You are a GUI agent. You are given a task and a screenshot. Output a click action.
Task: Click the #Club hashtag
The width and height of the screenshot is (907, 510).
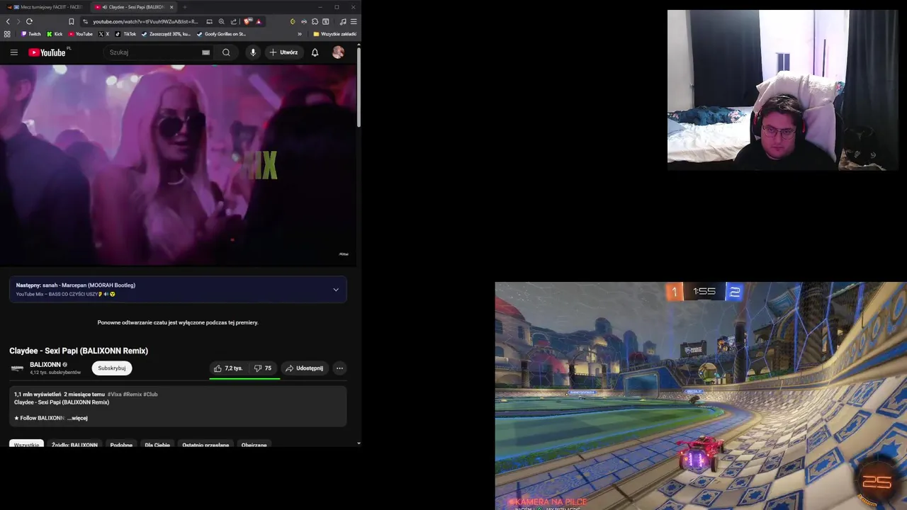[150, 394]
